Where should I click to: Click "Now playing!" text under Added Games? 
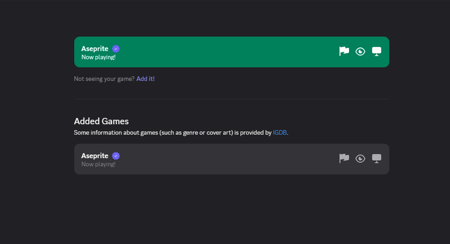coord(98,164)
